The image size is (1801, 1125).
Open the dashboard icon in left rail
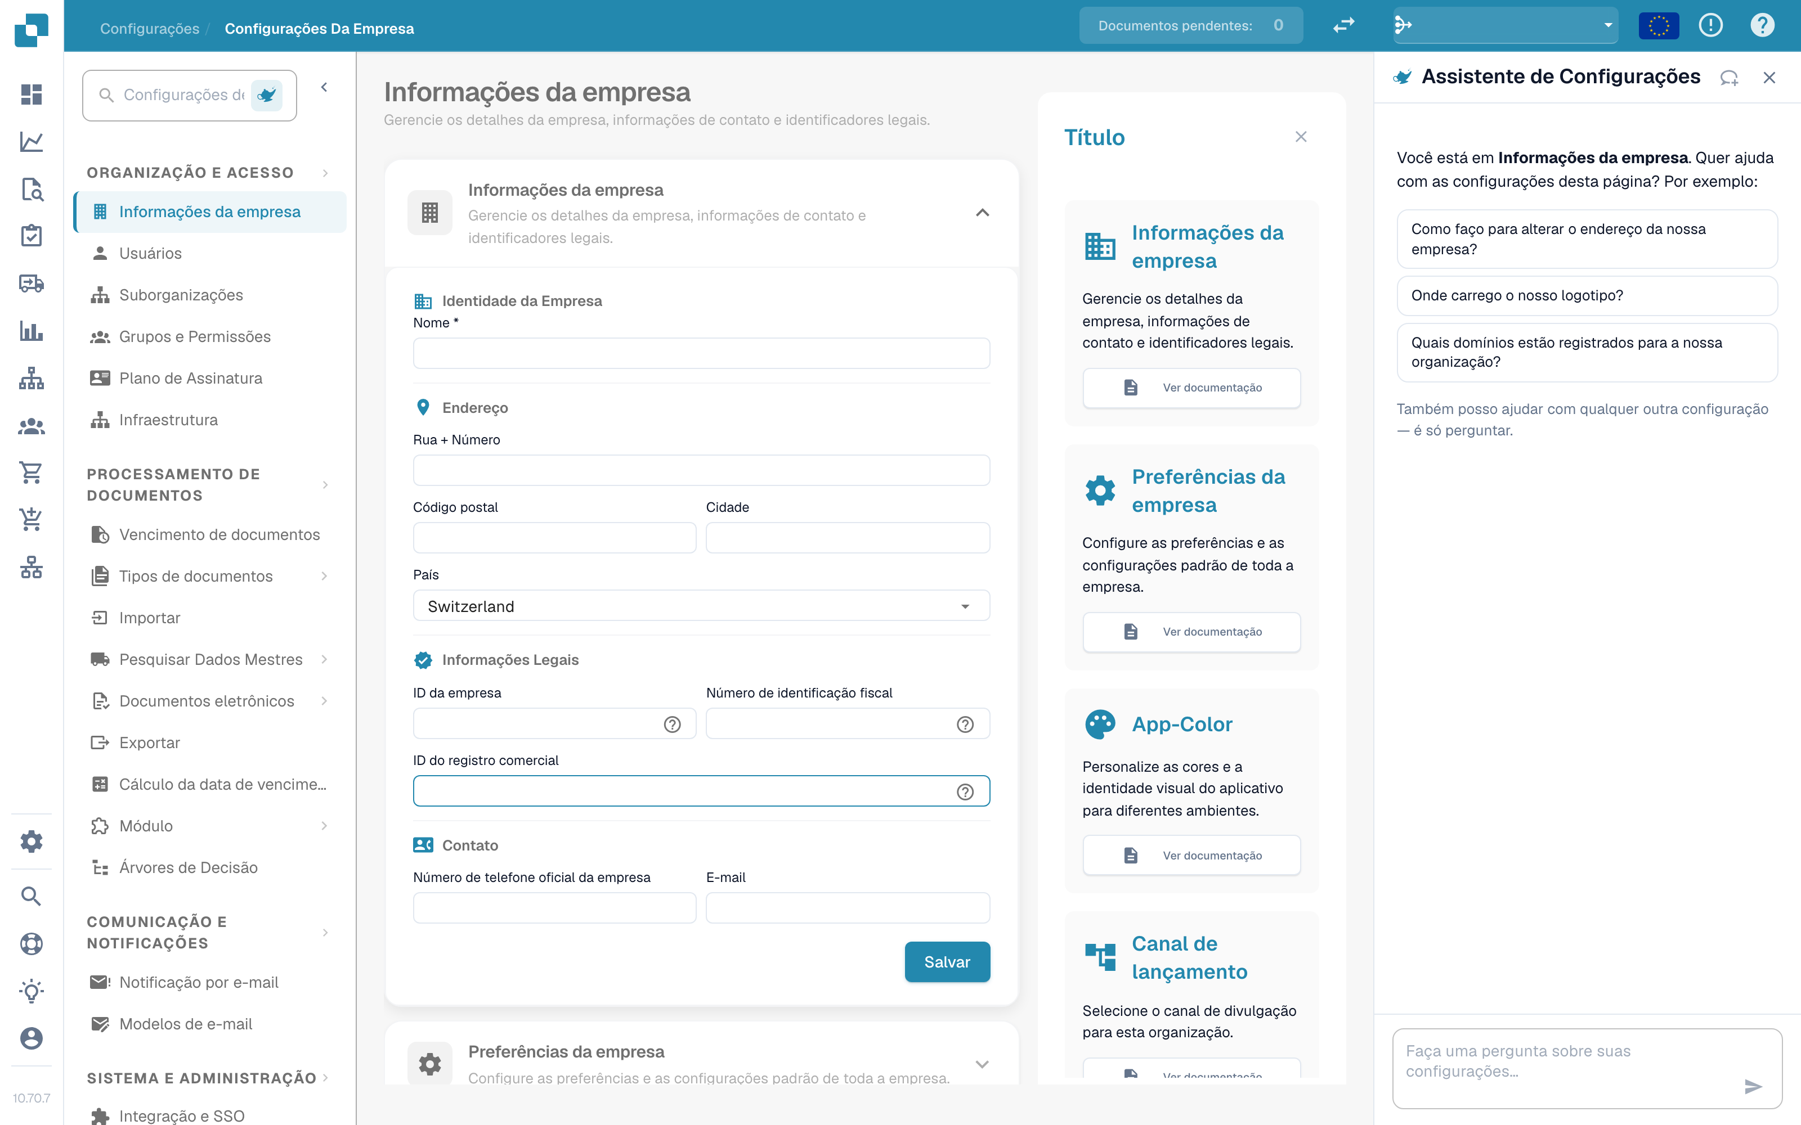coord(32,94)
